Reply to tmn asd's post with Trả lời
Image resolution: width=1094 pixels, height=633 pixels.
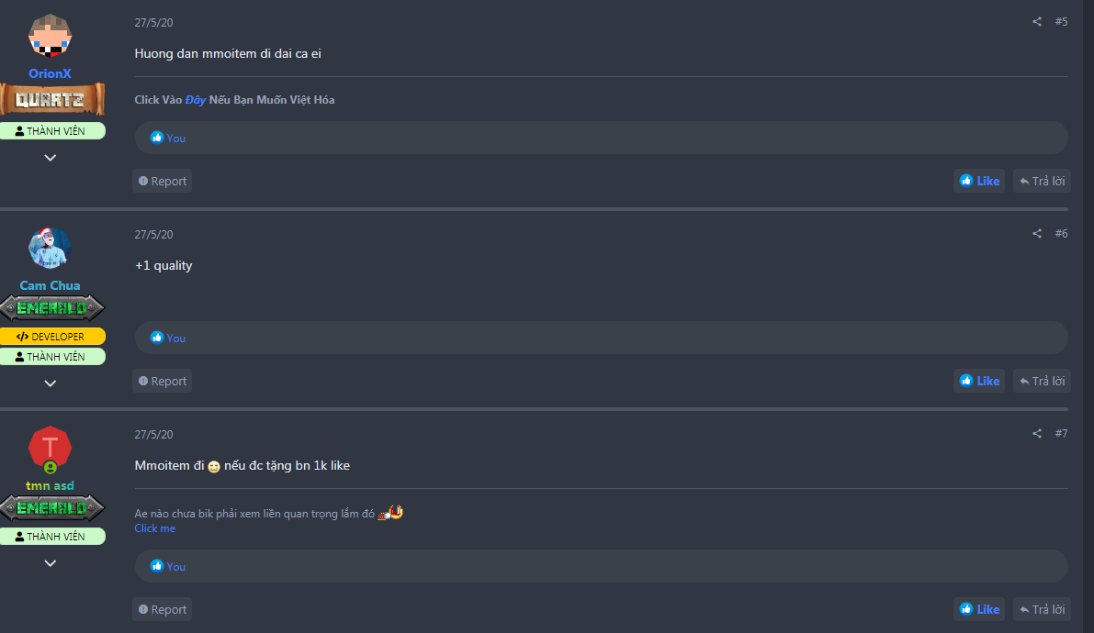[x=1042, y=609]
